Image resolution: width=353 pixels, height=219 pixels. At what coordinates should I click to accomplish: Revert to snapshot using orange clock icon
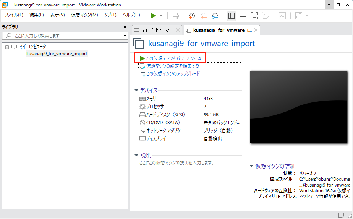[204, 16]
